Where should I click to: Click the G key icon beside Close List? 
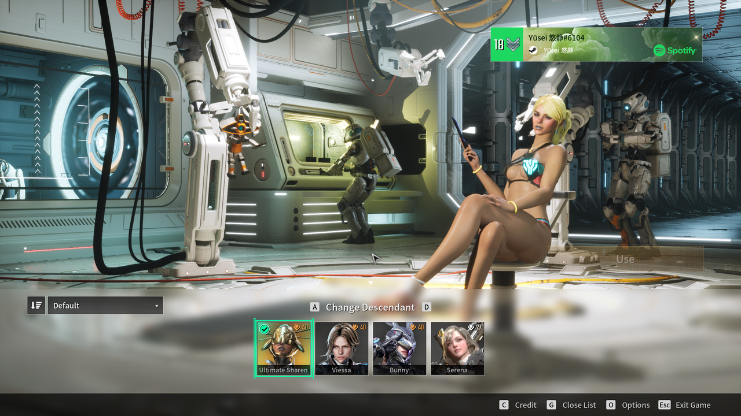pyautogui.click(x=551, y=405)
